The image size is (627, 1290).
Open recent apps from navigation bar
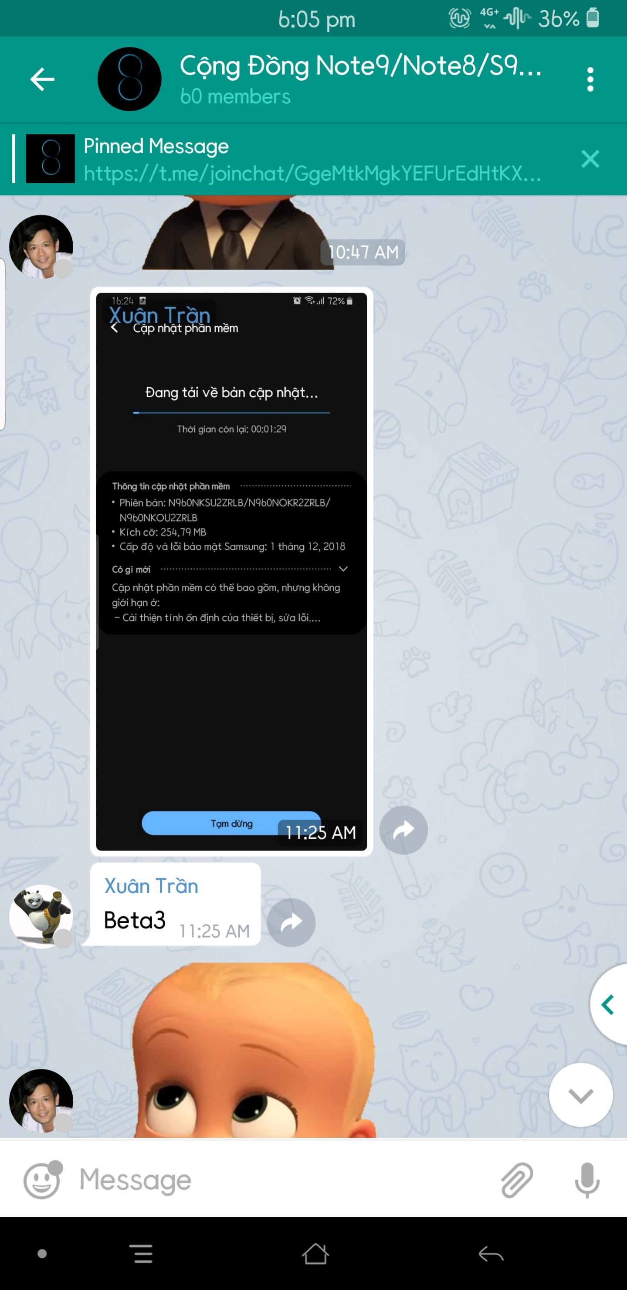[x=143, y=1253]
